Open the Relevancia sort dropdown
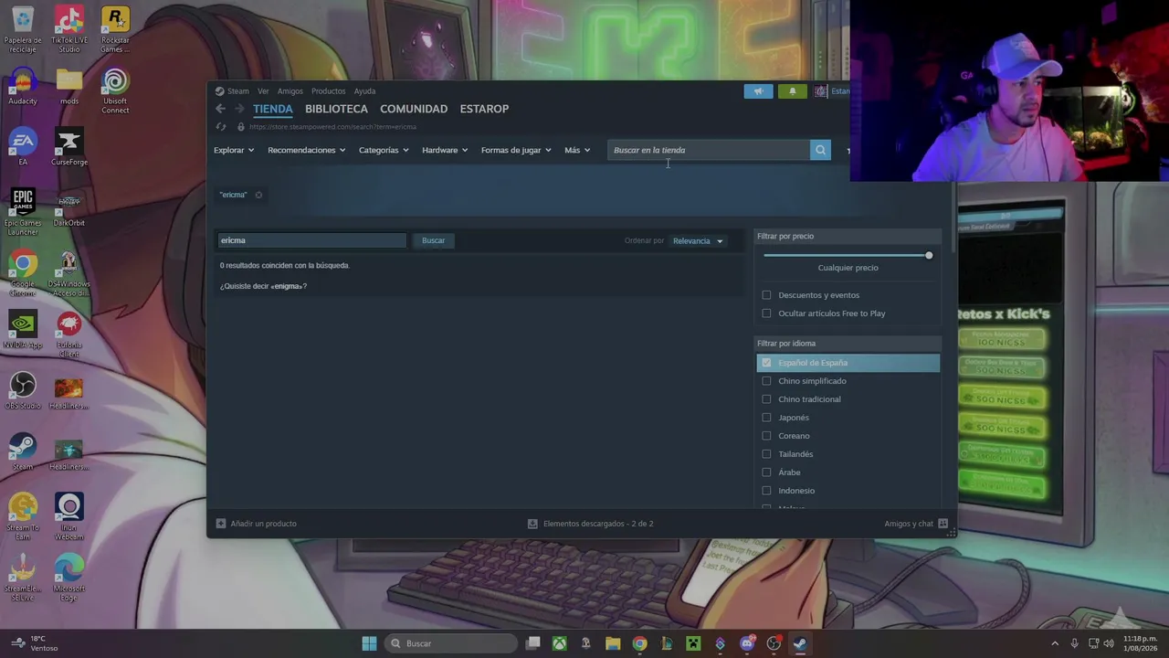This screenshot has height=658, width=1169. (x=698, y=241)
